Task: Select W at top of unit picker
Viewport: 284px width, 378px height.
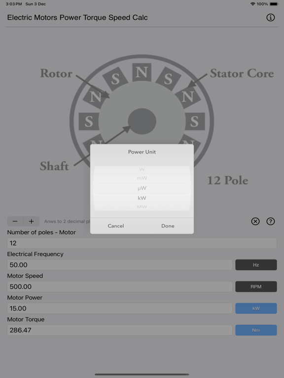Action: coord(142,169)
